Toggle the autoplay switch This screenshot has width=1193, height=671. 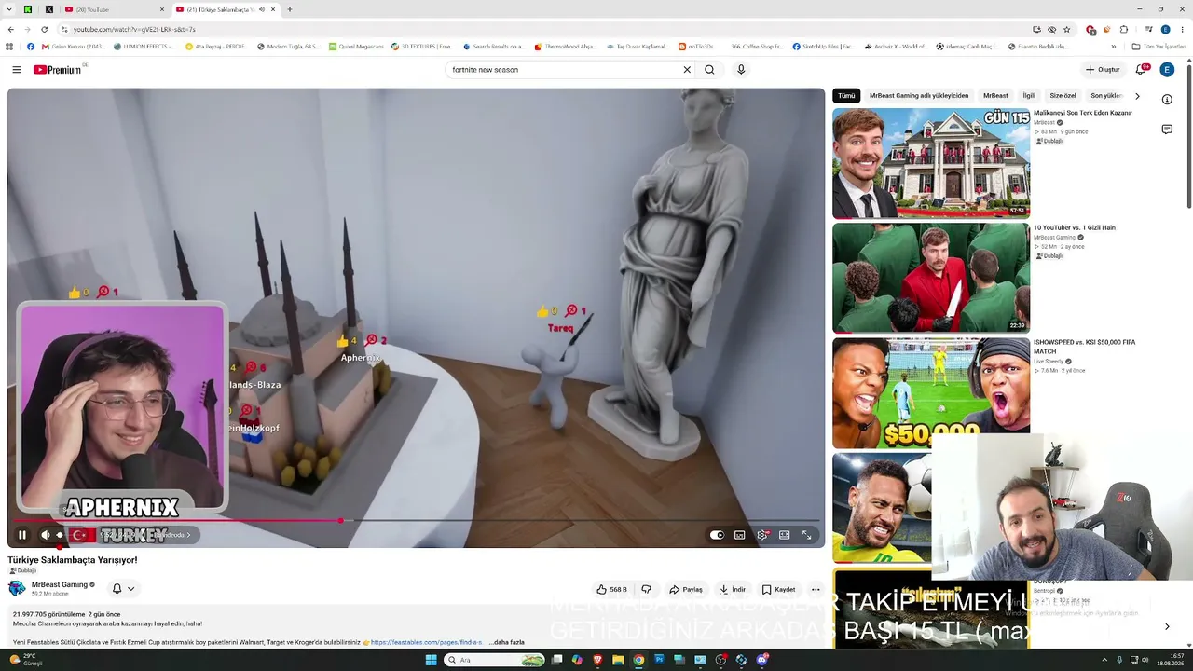[x=717, y=535]
